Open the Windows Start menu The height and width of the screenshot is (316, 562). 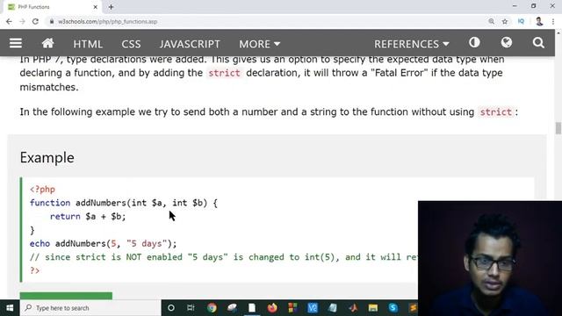coord(10,308)
